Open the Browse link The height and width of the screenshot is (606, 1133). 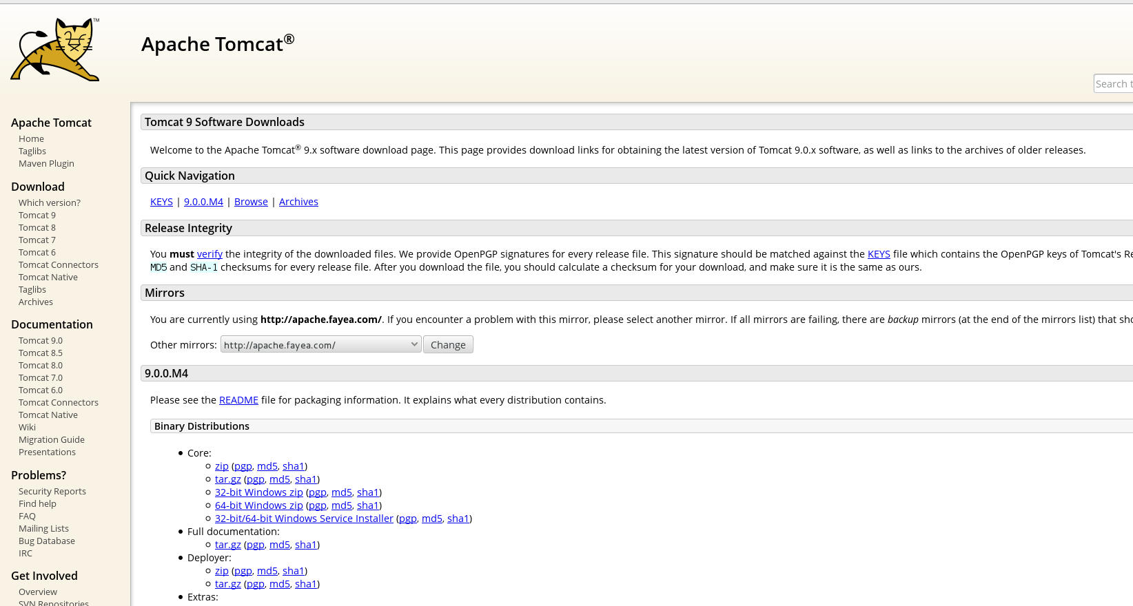251,202
